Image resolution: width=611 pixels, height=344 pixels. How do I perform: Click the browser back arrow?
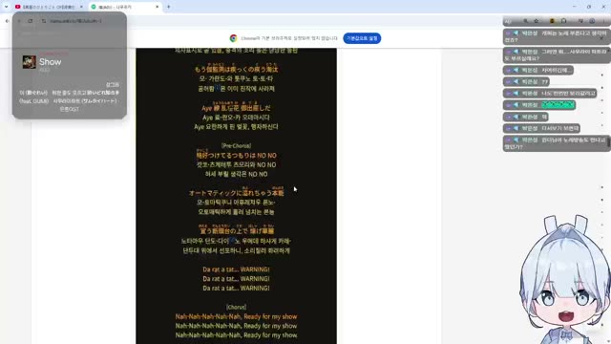click(8, 21)
